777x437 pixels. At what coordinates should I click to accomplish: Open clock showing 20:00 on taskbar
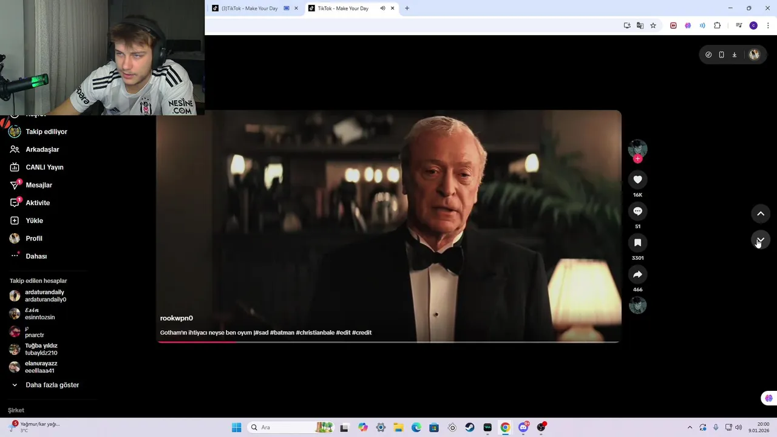[759, 427]
